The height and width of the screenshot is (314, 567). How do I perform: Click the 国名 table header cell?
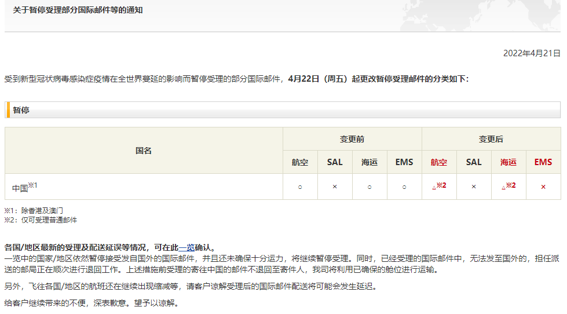(144, 151)
